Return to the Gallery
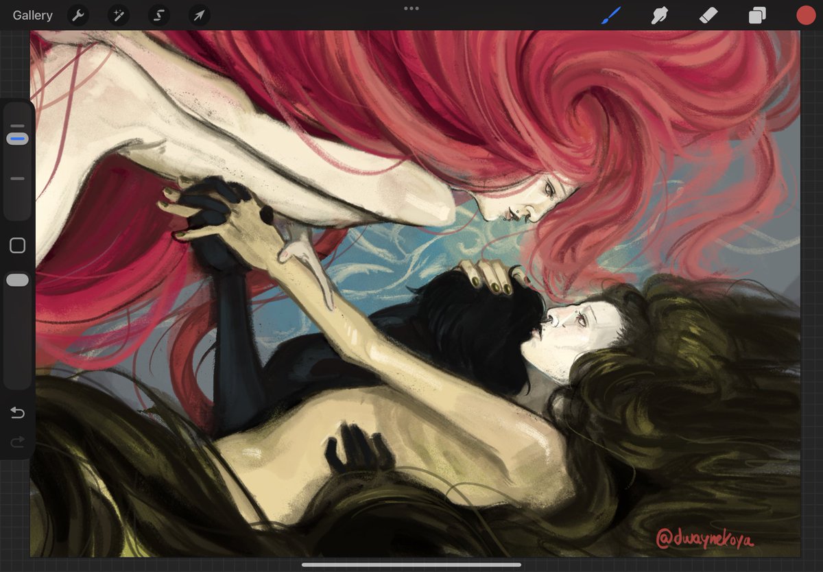Image resolution: width=823 pixels, height=572 pixels. (32, 15)
